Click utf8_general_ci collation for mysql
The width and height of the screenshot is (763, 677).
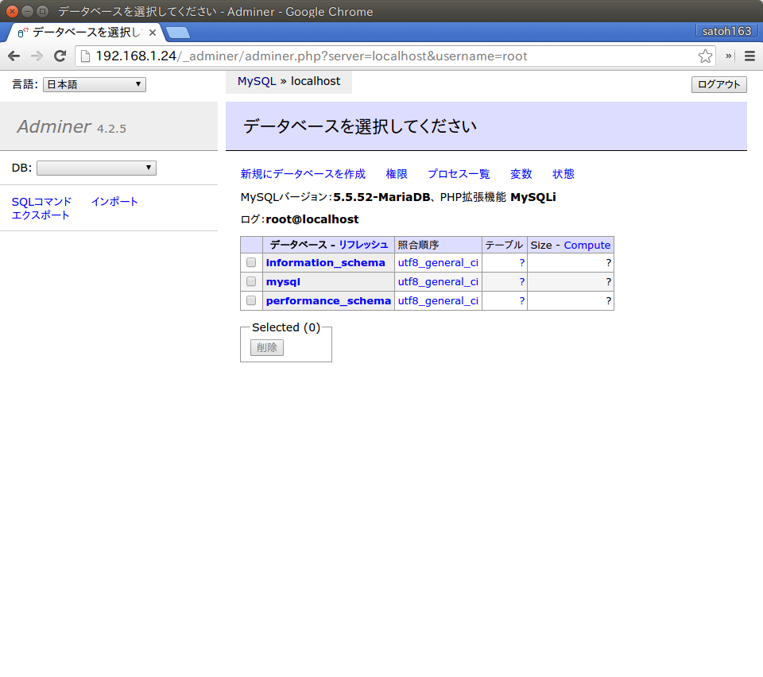coord(438,281)
